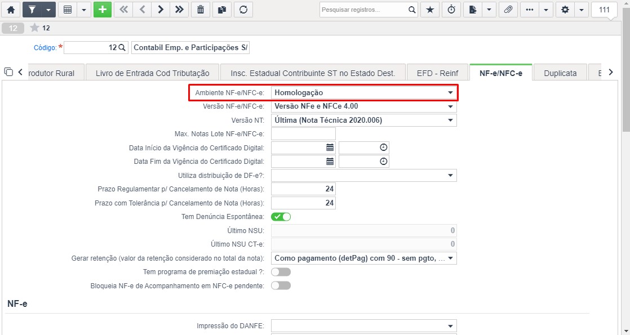Duplicate the current record
Screen dimensions: 630x335
[222, 10]
